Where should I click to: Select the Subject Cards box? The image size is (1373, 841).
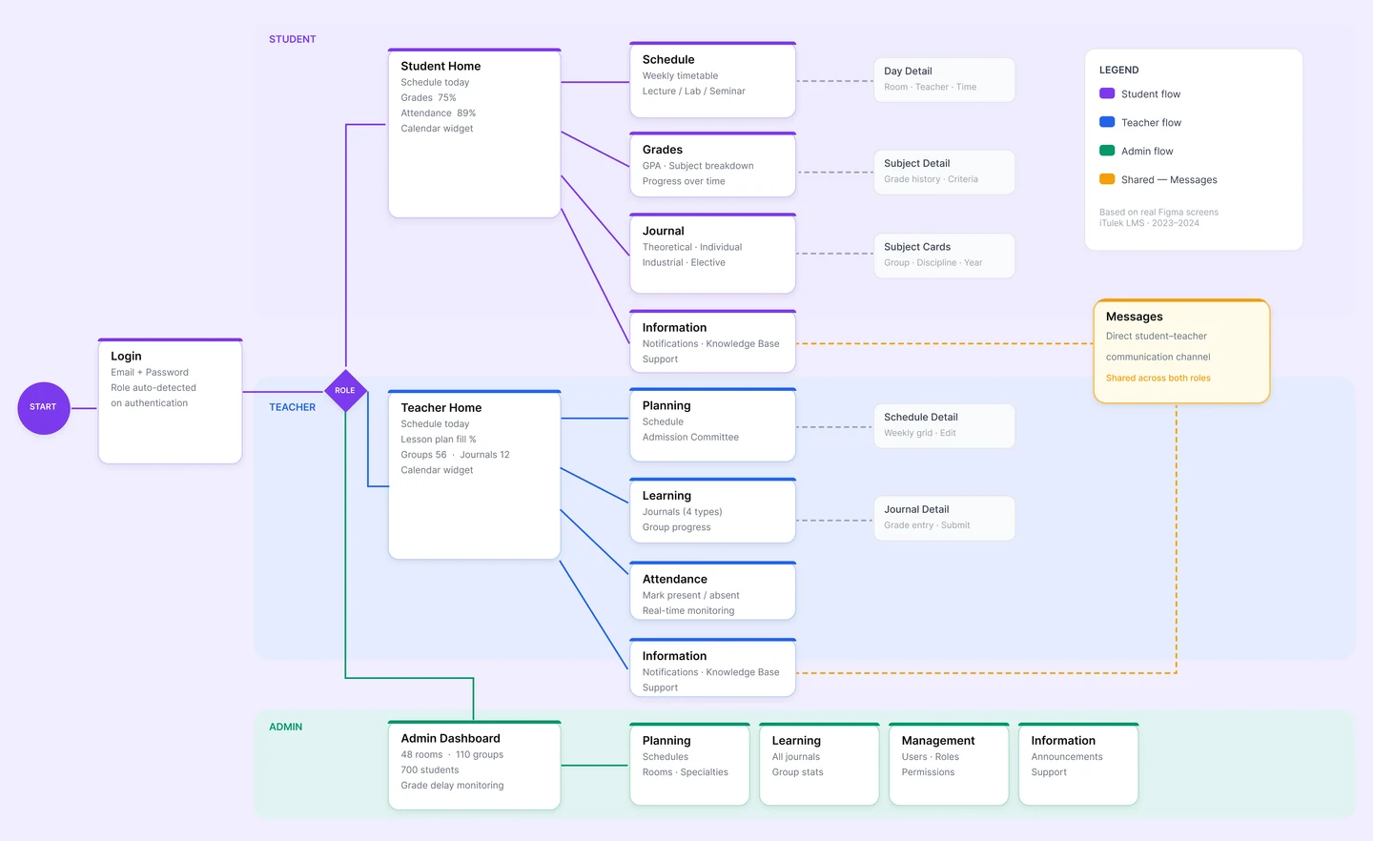pyautogui.click(x=943, y=255)
